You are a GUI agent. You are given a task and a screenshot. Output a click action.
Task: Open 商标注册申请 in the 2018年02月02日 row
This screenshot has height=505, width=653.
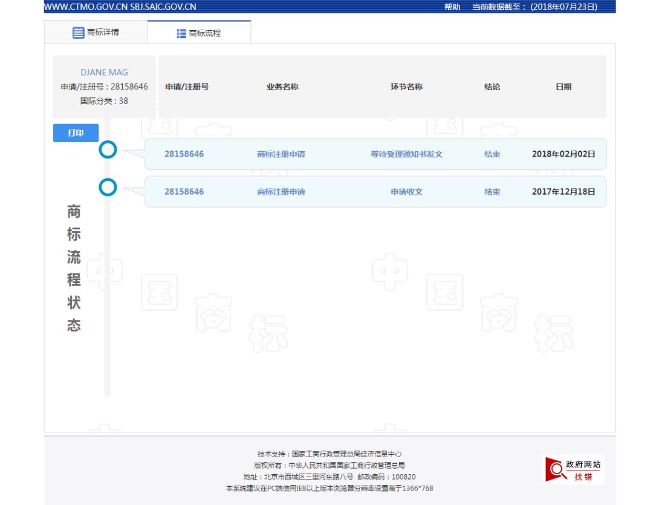pyautogui.click(x=281, y=154)
